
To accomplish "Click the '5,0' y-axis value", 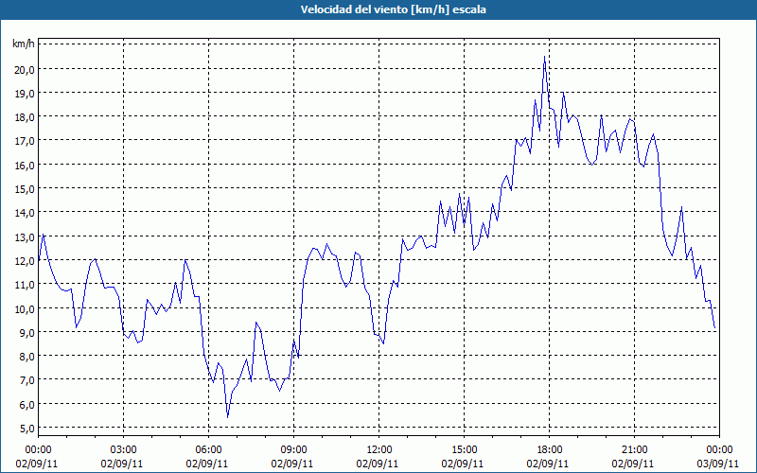I will pos(27,429).
